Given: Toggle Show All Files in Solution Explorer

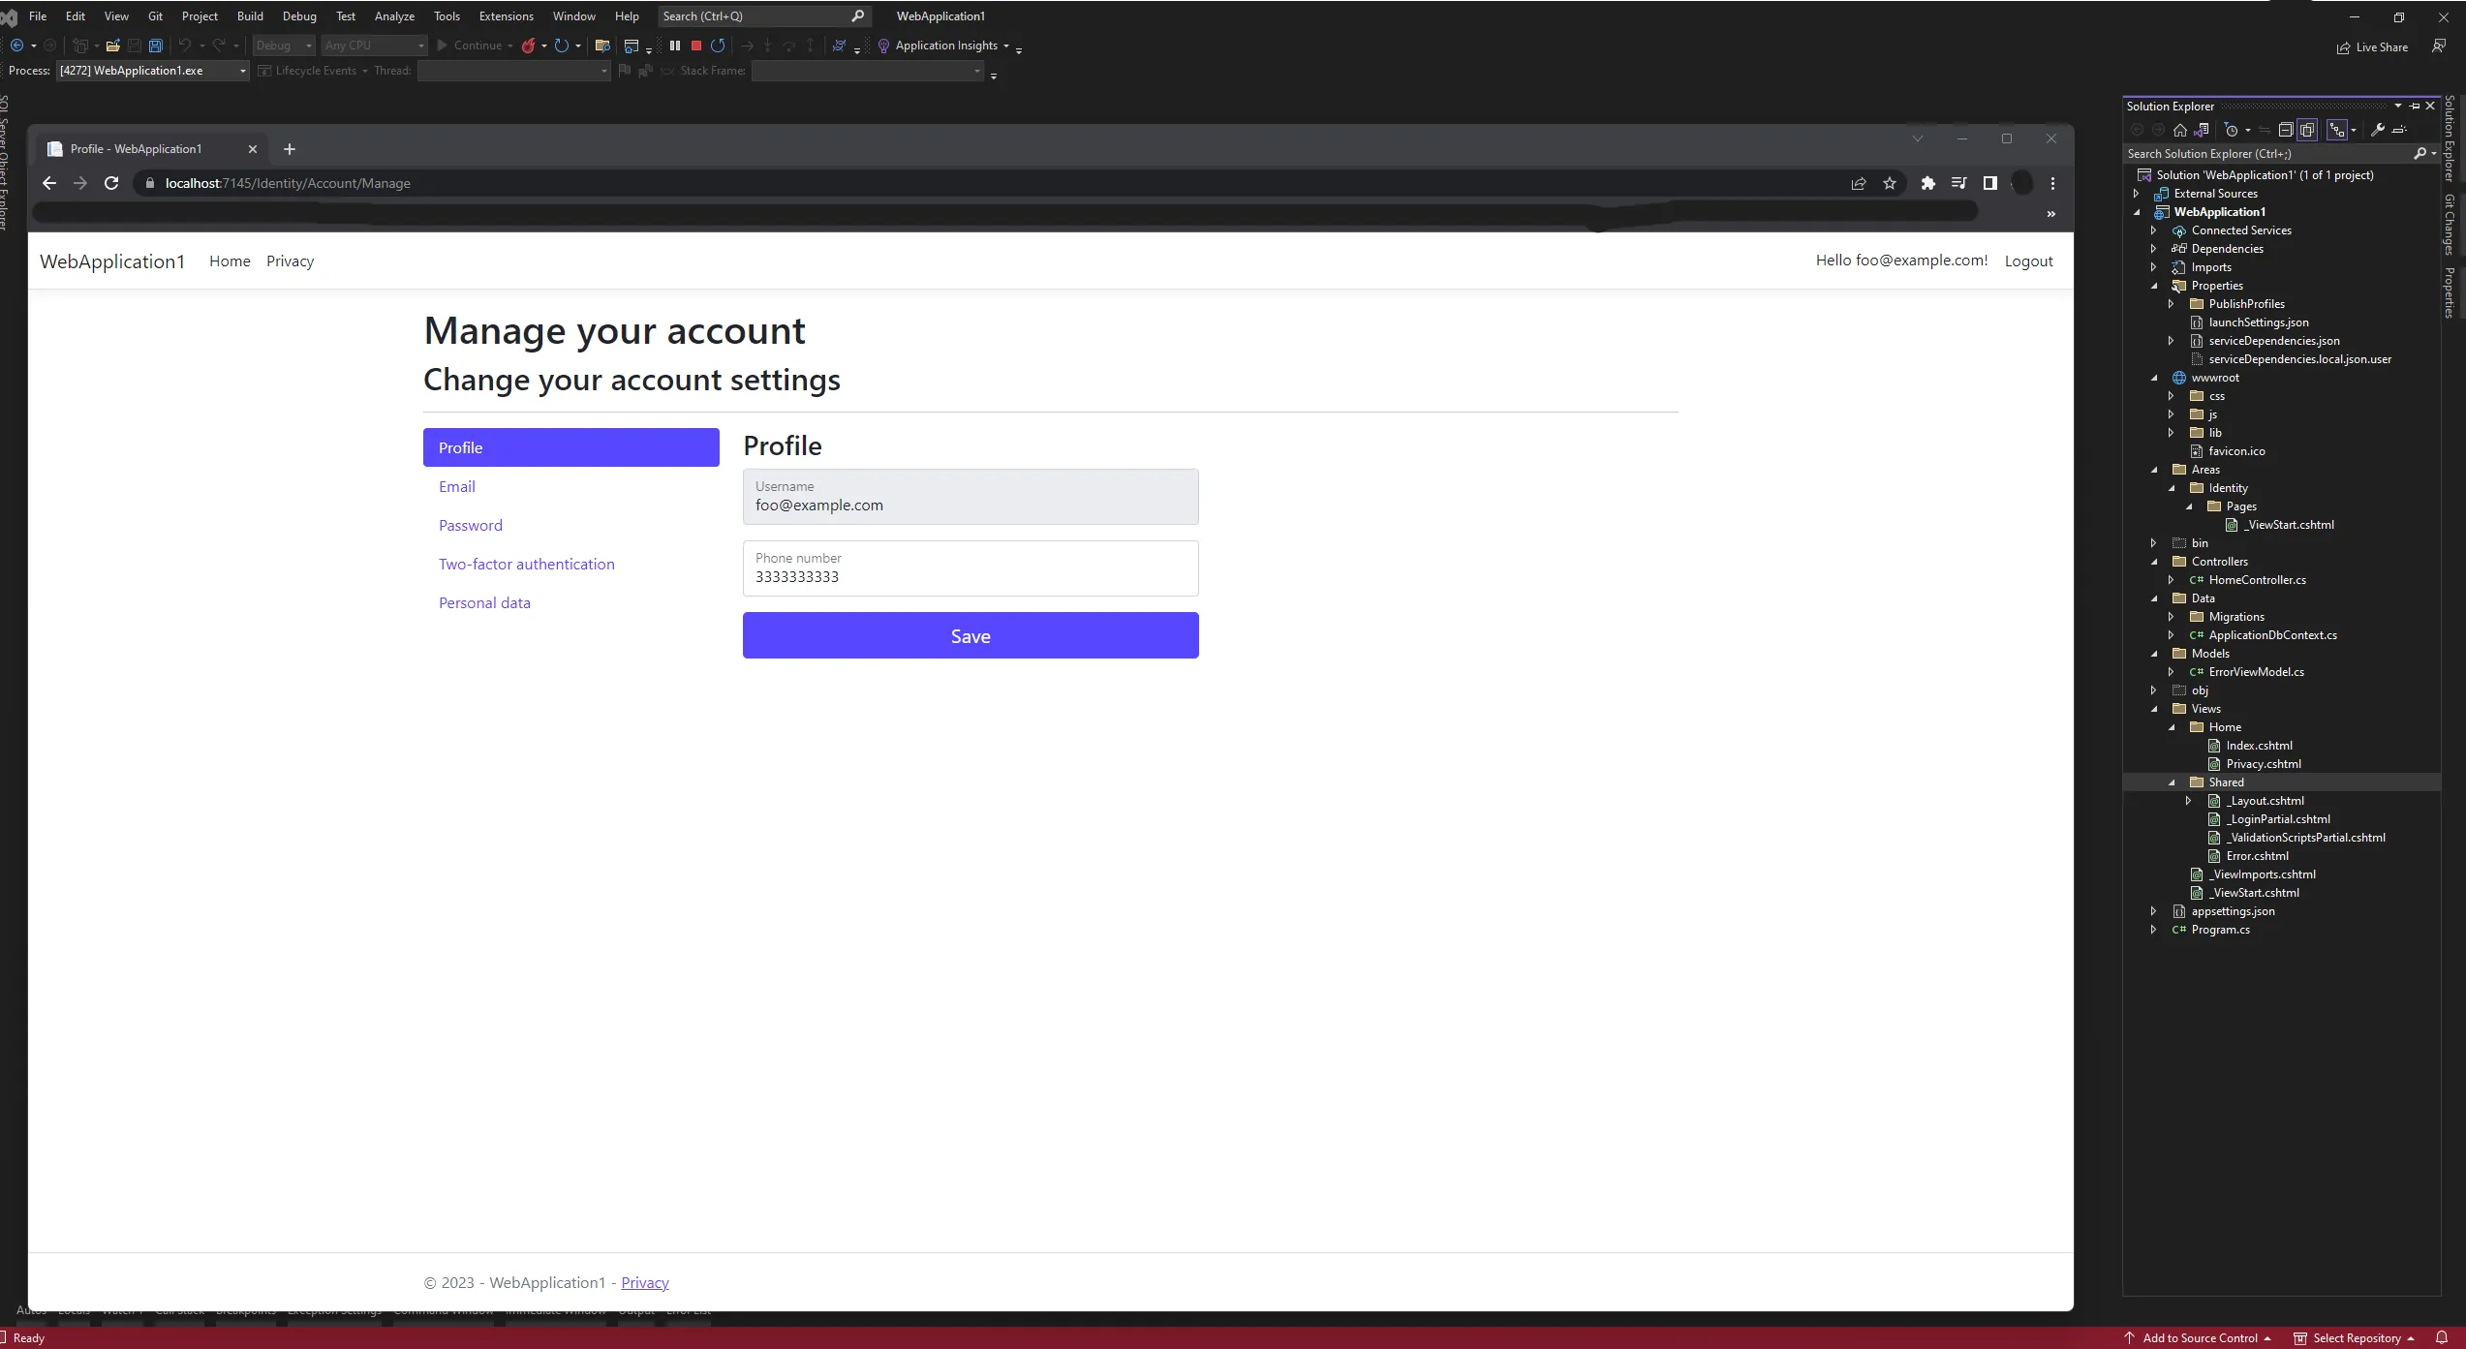Looking at the screenshot, I should point(2307,130).
